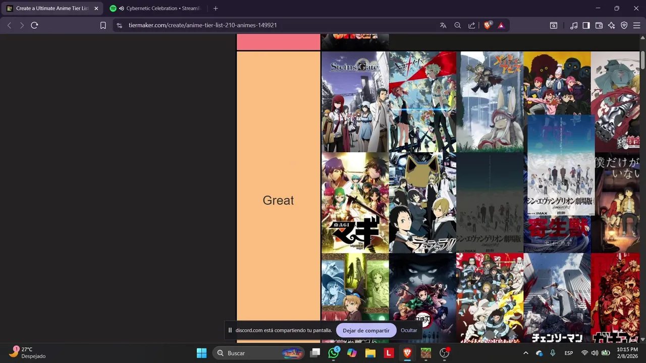Open the volume speaker tray icon
The height and width of the screenshot is (363, 646).
(595, 353)
